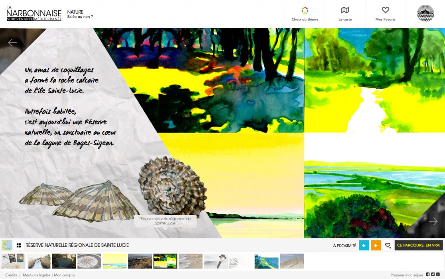Open Mentions légales link

pos(37,275)
